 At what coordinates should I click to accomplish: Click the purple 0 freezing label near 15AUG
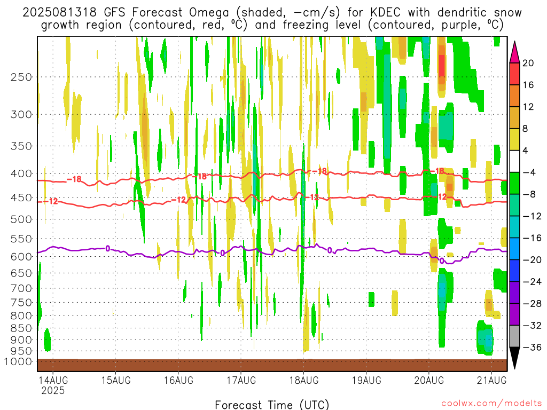point(108,248)
